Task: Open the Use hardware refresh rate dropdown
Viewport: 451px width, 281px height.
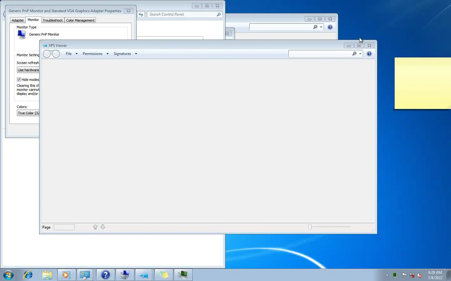Action: pos(28,70)
